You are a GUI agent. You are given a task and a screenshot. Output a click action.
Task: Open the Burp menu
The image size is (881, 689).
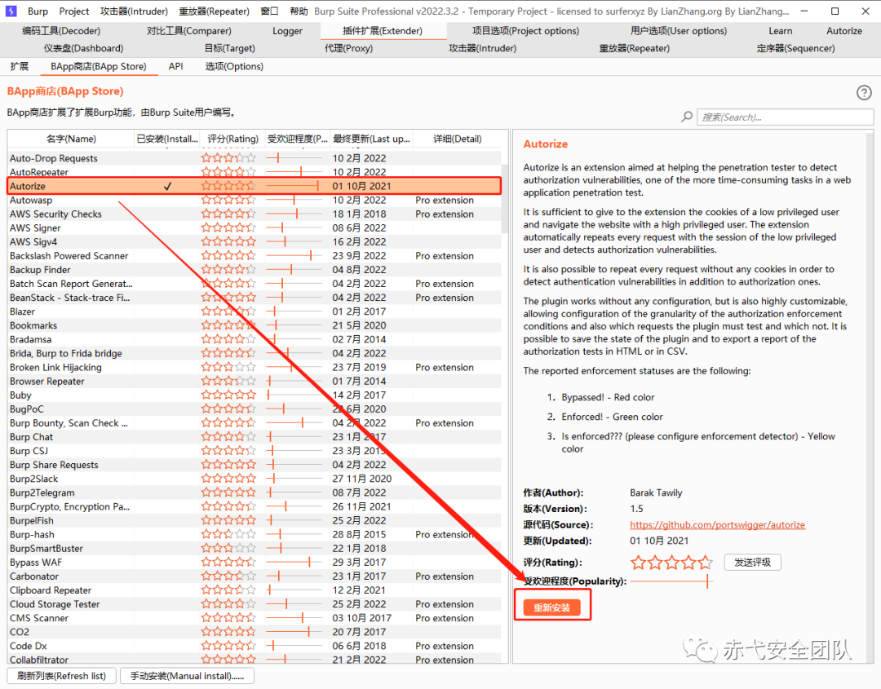click(38, 11)
